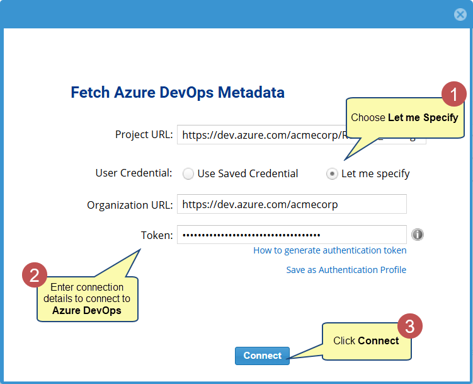Click into the Organization URL field
The image size is (473, 384).
292,204
